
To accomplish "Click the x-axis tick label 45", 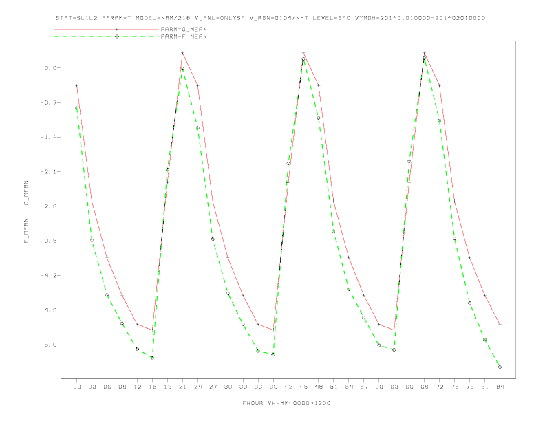I will (x=303, y=387).
